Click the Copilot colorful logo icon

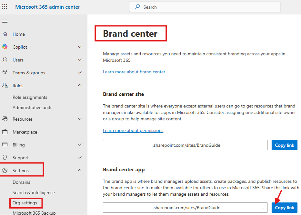(x=5, y=47)
